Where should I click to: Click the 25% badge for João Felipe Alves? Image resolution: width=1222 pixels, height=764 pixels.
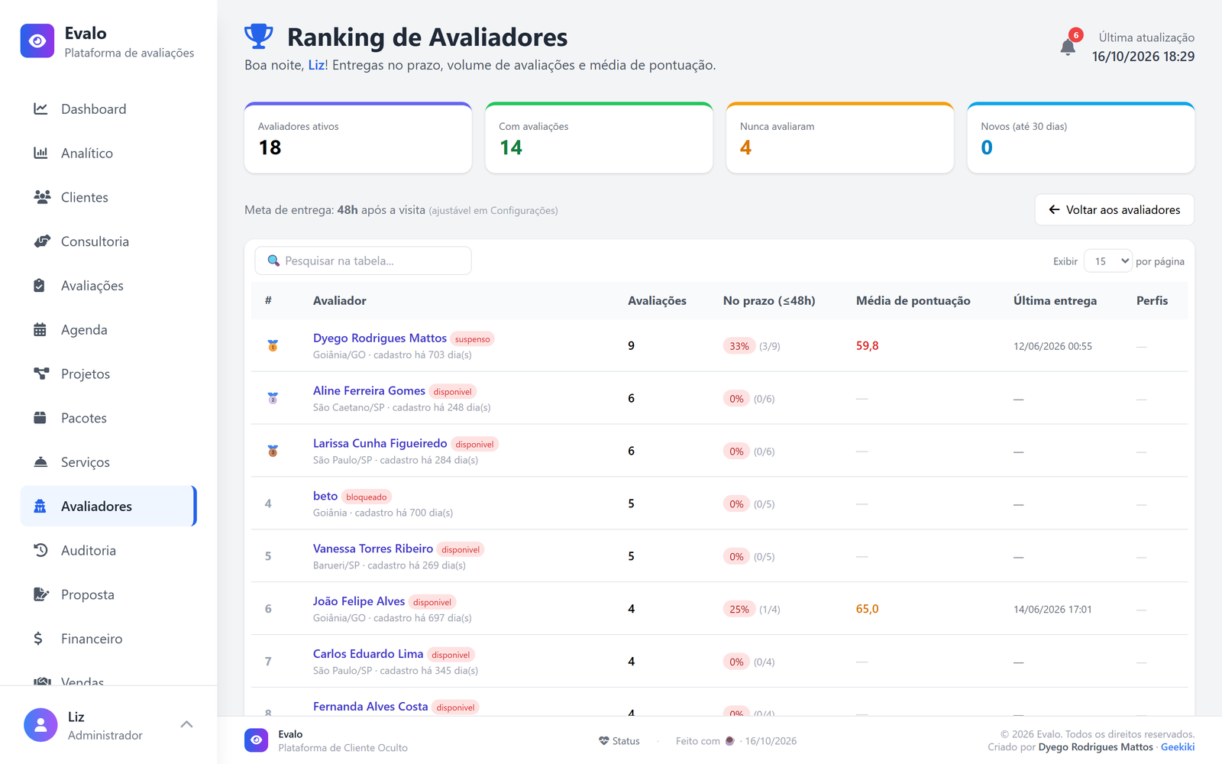coord(739,609)
